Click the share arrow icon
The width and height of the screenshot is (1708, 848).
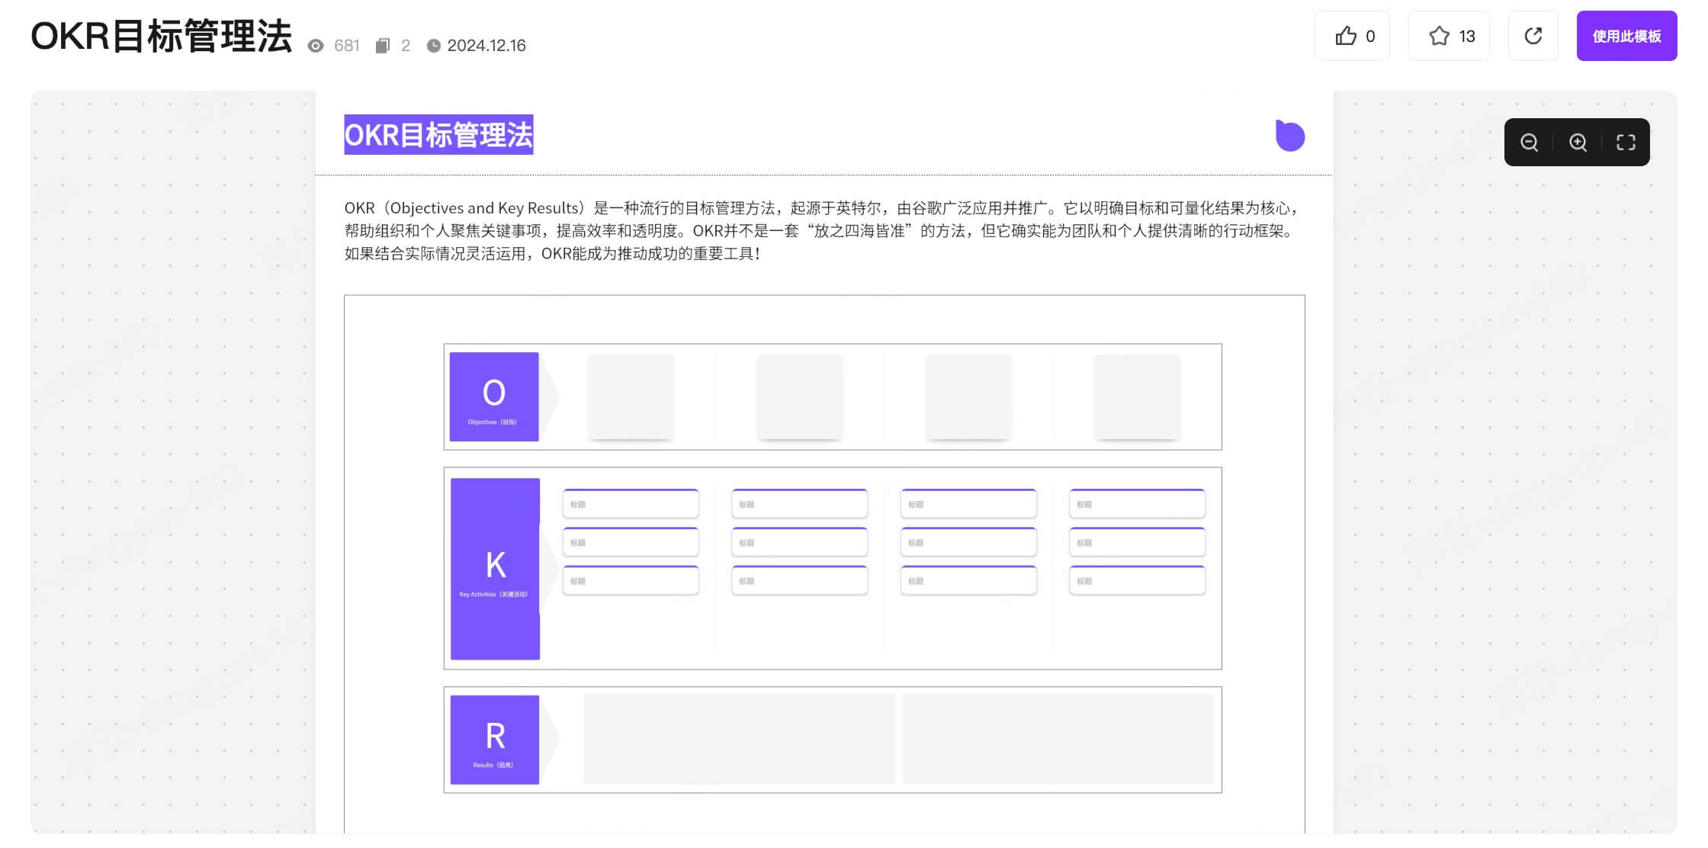click(x=1533, y=36)
